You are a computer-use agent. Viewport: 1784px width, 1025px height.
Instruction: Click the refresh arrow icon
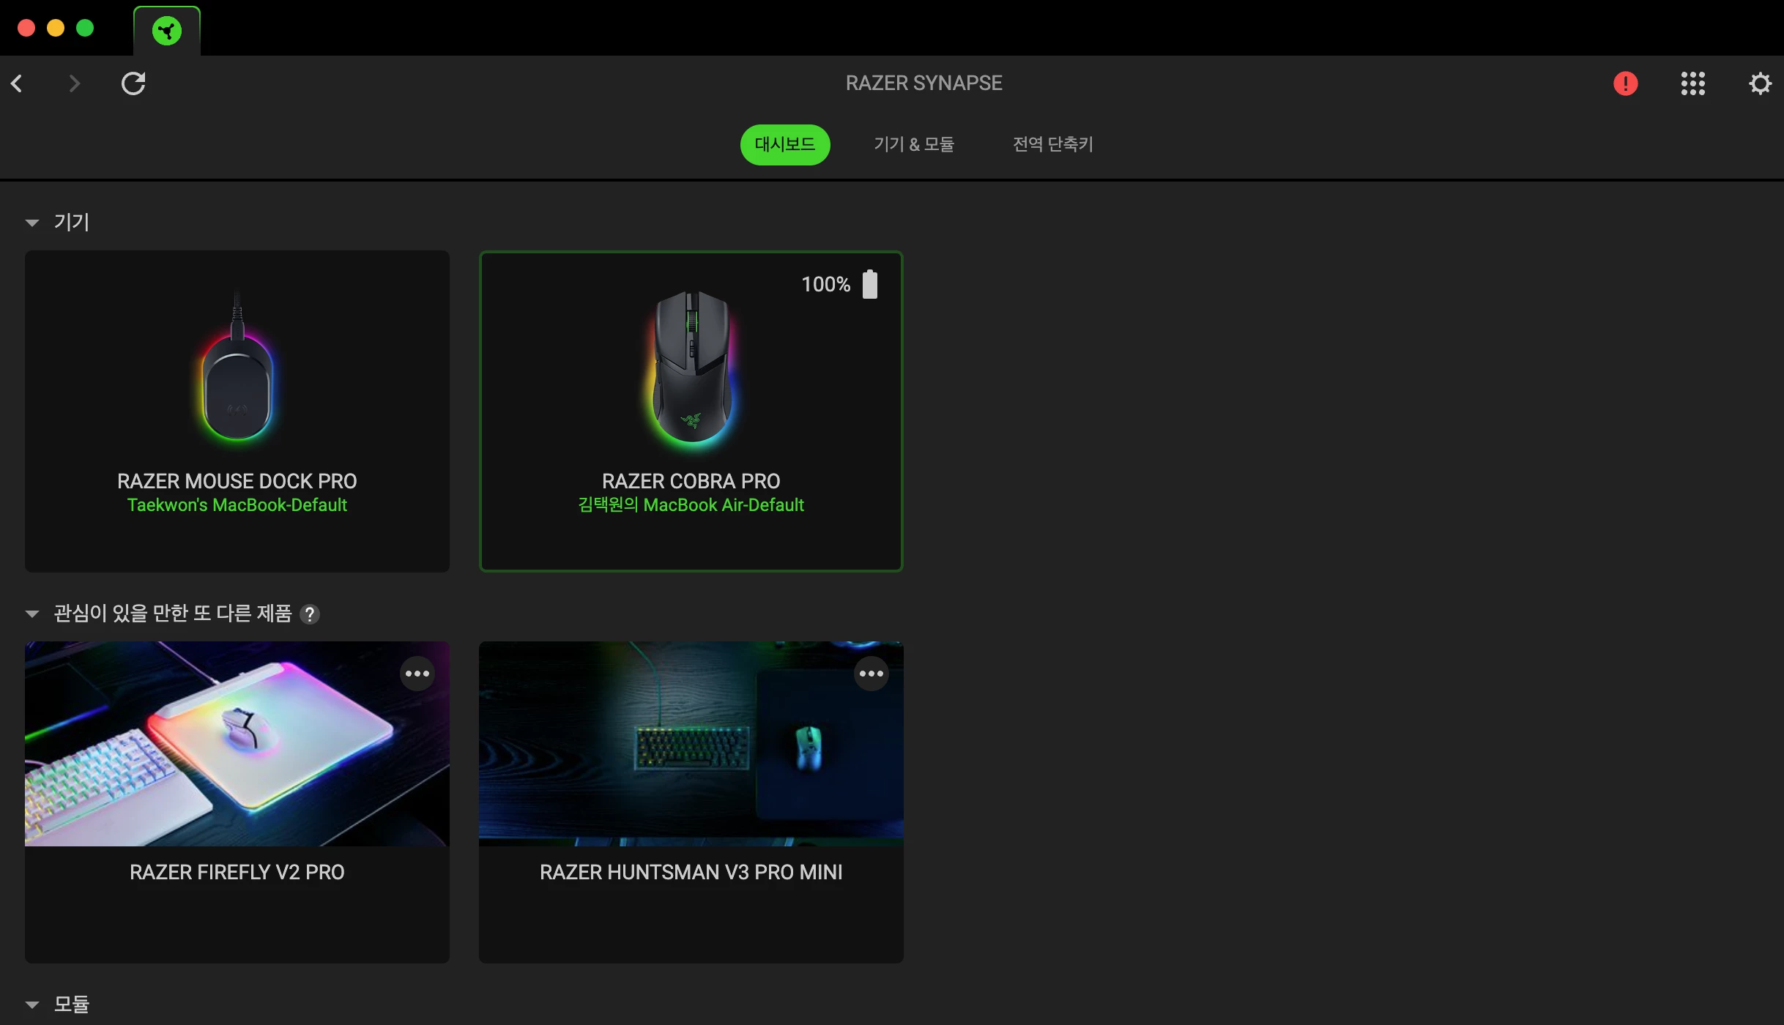[x=133, y=83]
